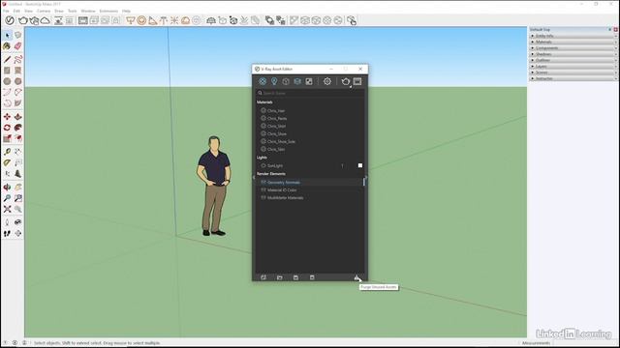Activate the Move tool
620x348 pixels.
[7, 117]
